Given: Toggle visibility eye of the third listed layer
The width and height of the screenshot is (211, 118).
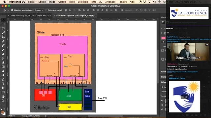Looking at the screenshot, I should point(162,109).
